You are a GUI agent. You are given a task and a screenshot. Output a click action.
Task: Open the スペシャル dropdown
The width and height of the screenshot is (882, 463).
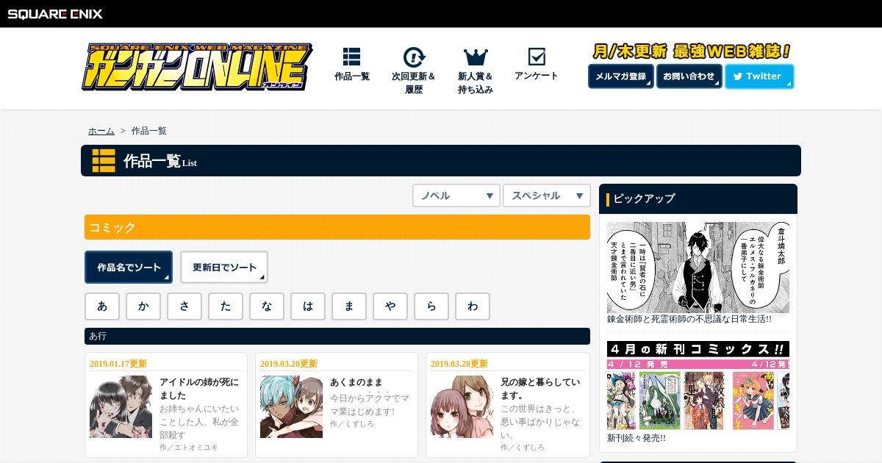point(547,195)
